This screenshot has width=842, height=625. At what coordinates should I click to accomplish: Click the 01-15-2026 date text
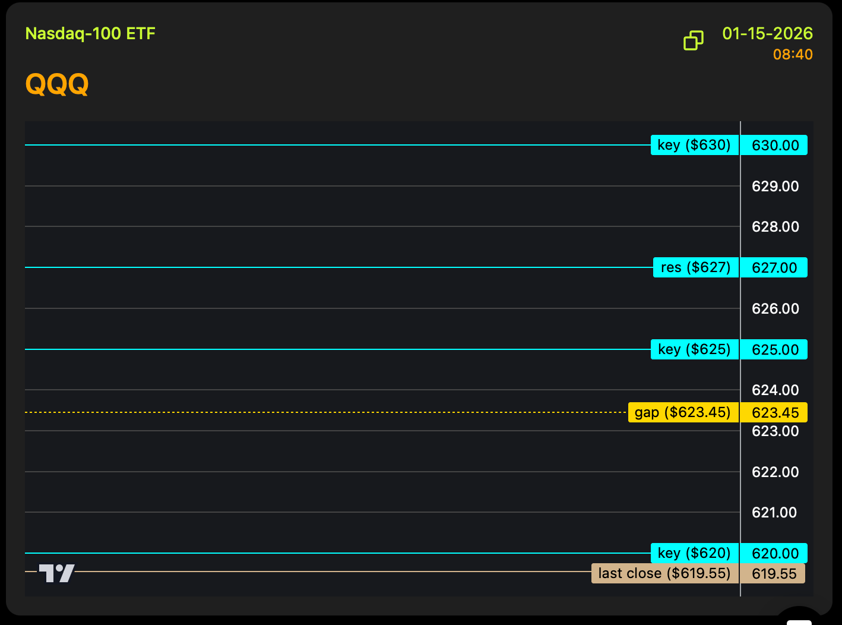pos(767,33)
